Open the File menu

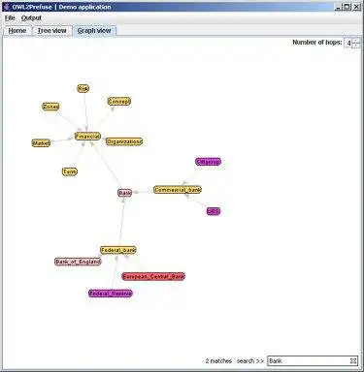(10, 18)
